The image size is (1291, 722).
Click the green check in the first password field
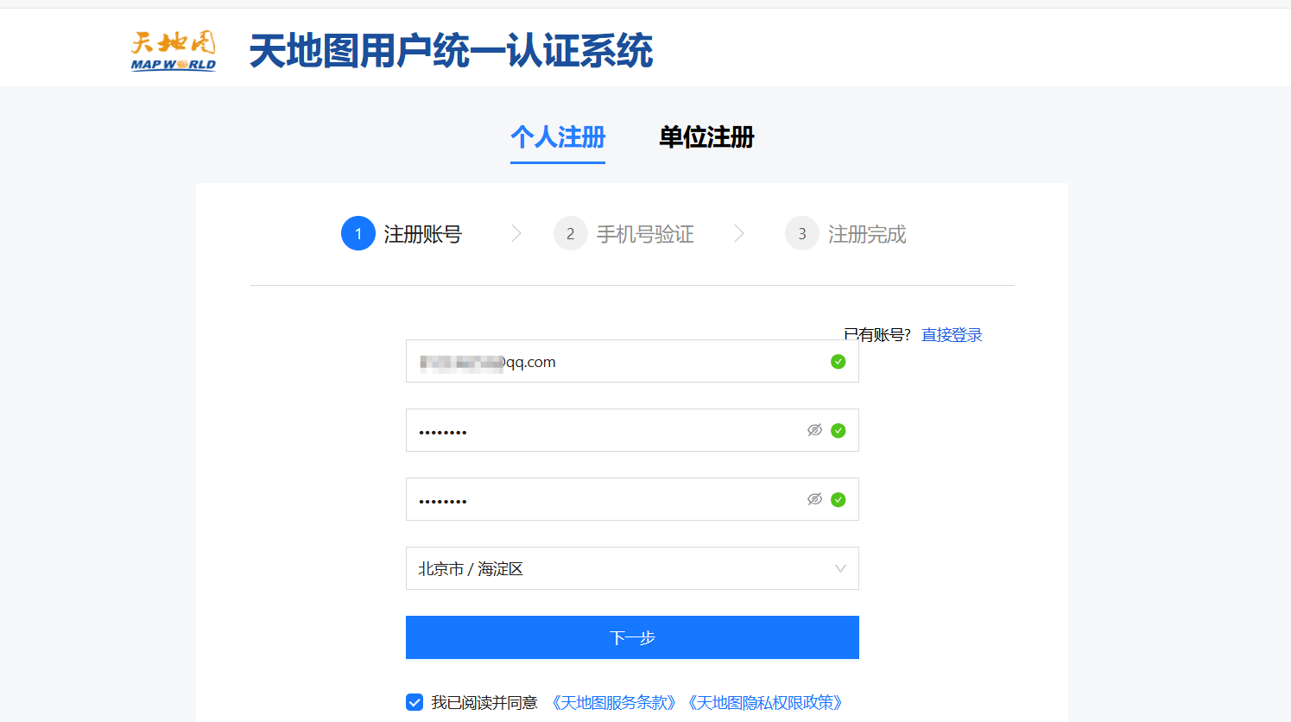(x=838, y=431)
